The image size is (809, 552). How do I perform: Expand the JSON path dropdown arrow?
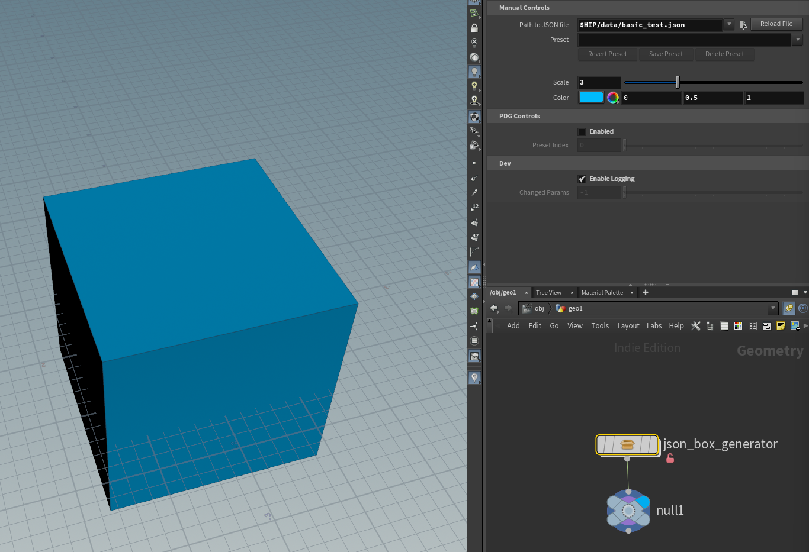pyautogui.click(x=729, y=24)
